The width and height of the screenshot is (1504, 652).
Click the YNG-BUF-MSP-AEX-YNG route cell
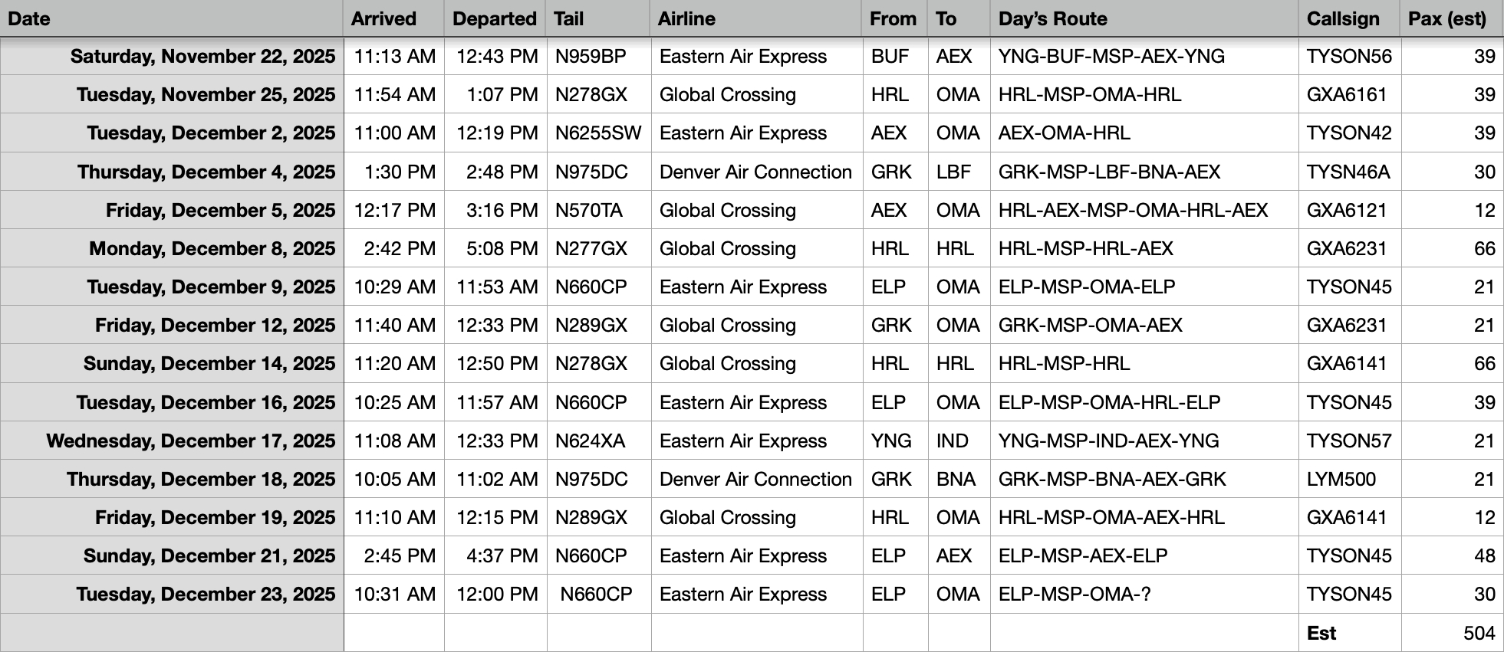[x=1111, y=57]
